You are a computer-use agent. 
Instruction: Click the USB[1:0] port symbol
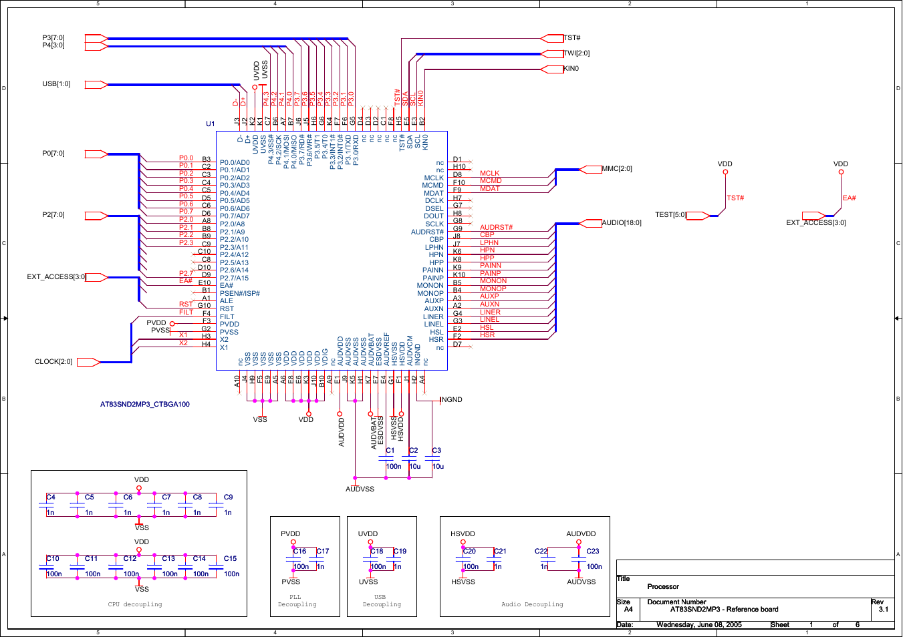96,84
